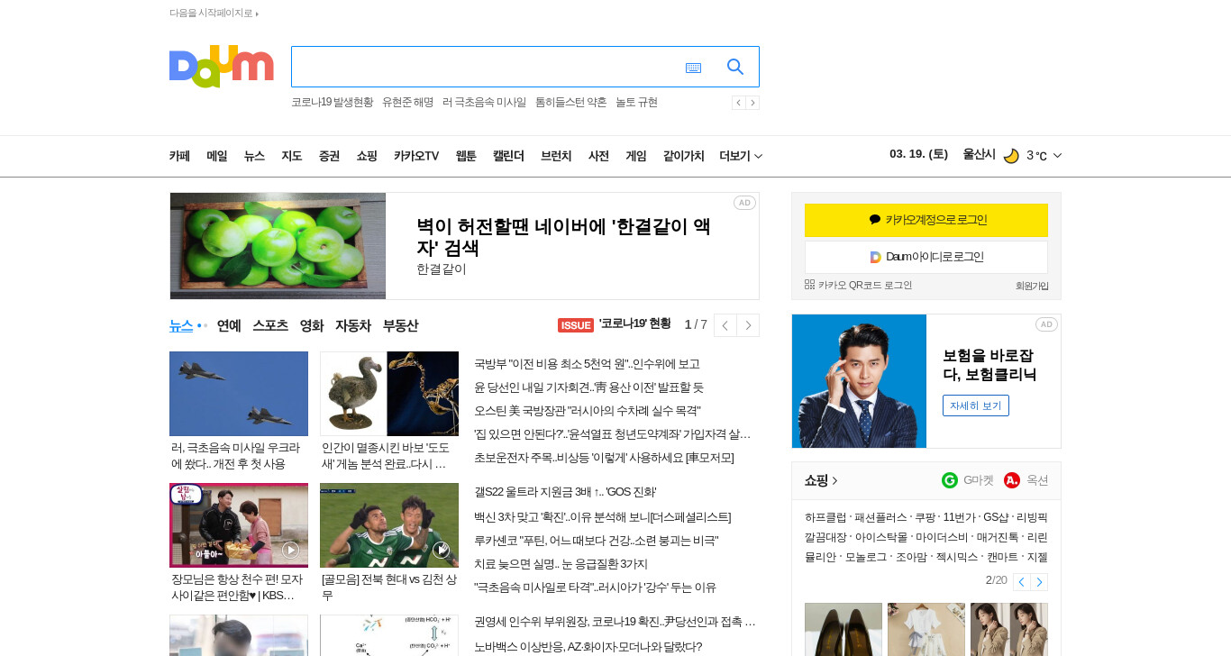1231x656 pixels.
Task: Open the 사전 menu item
Action: (x=599, y=156)
